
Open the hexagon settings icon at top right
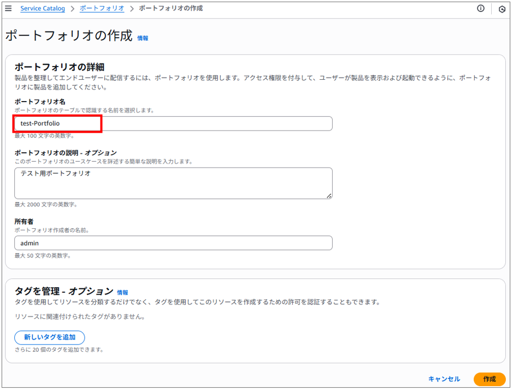502,9
